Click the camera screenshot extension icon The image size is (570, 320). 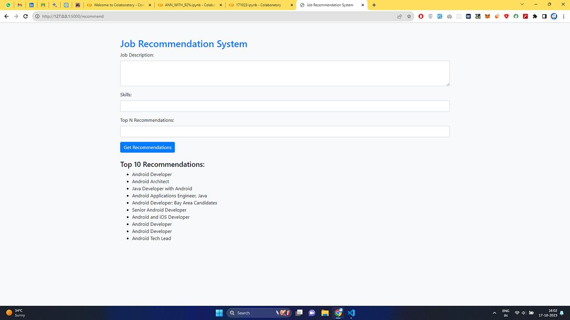coord(449,16)
